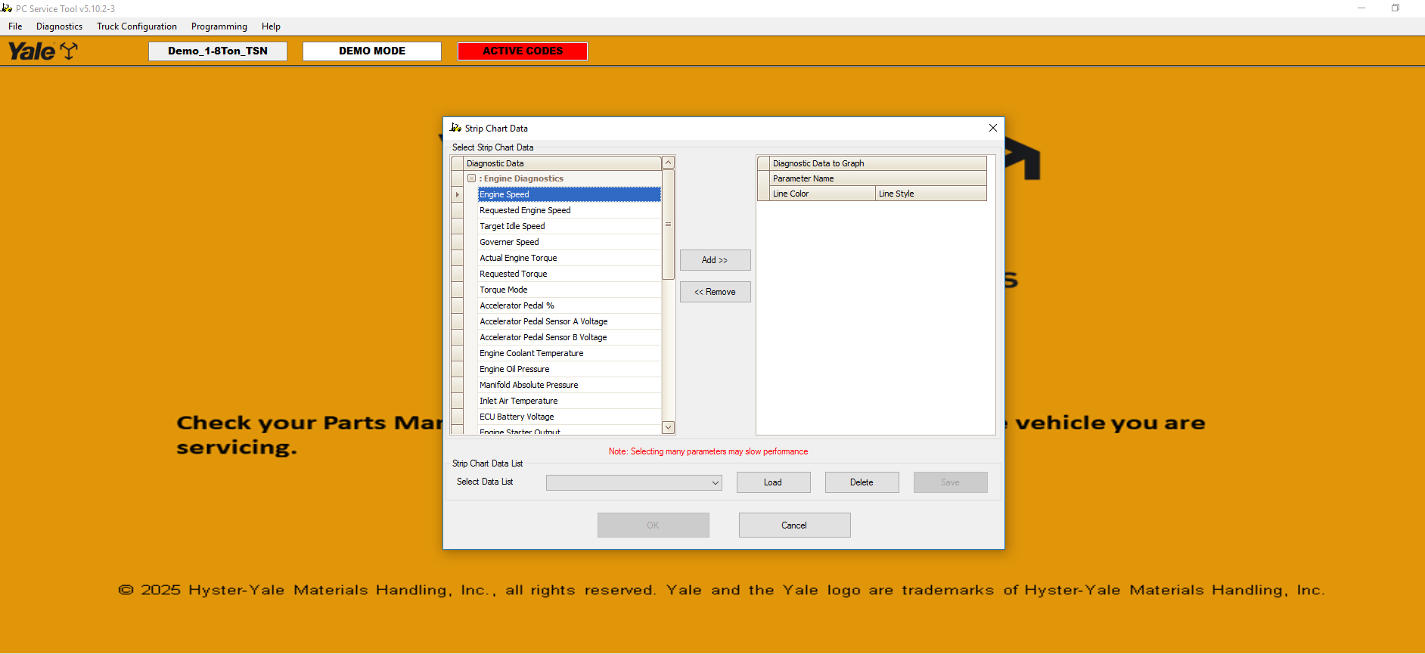This screenshot has height=654, width=1425.
Task: Select Inlet Air Temperature parameter
Action: pos(569,401)
